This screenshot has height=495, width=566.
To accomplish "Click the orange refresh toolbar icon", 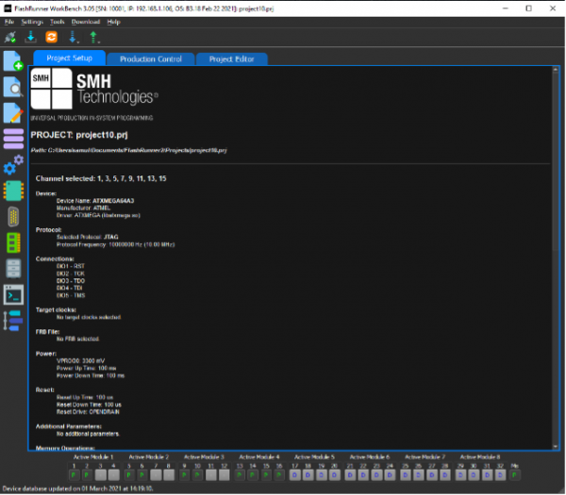I will [52, 37].
